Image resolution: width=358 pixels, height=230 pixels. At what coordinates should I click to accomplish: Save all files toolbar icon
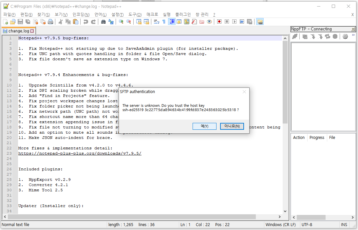[x=28, y=22]
